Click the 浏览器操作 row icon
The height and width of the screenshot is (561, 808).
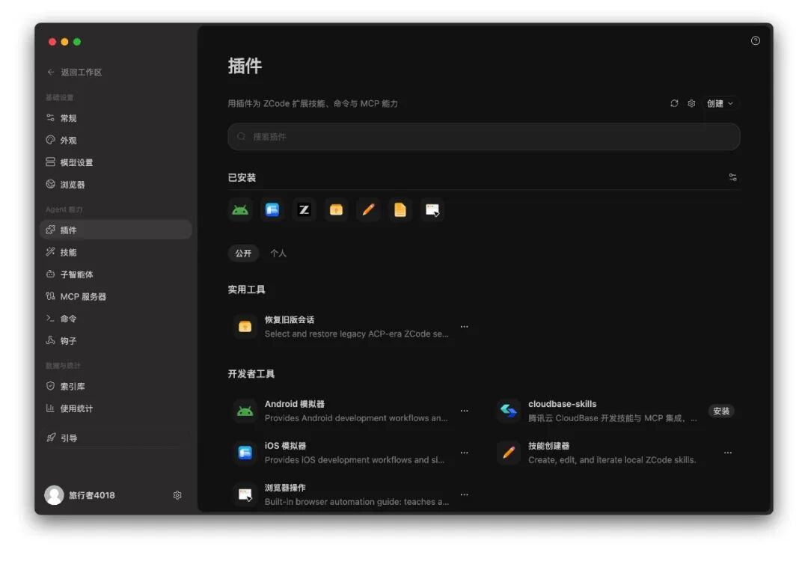click(245, 494)
